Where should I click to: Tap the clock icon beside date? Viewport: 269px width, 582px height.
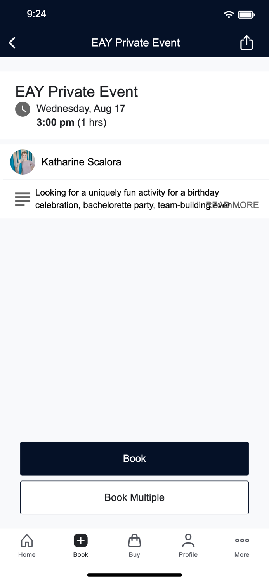click(23, 109)
